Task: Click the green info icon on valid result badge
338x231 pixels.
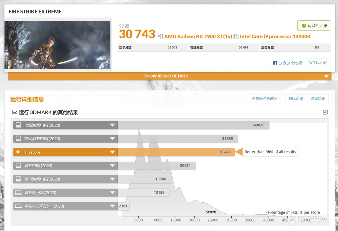Action: click(x=304, y=26)
